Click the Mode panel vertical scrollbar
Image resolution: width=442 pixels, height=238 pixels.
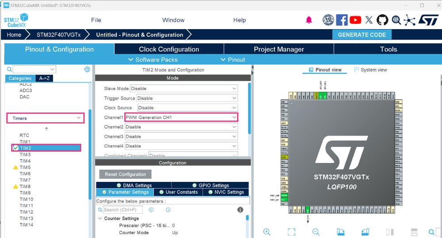[x=249, y=108]
